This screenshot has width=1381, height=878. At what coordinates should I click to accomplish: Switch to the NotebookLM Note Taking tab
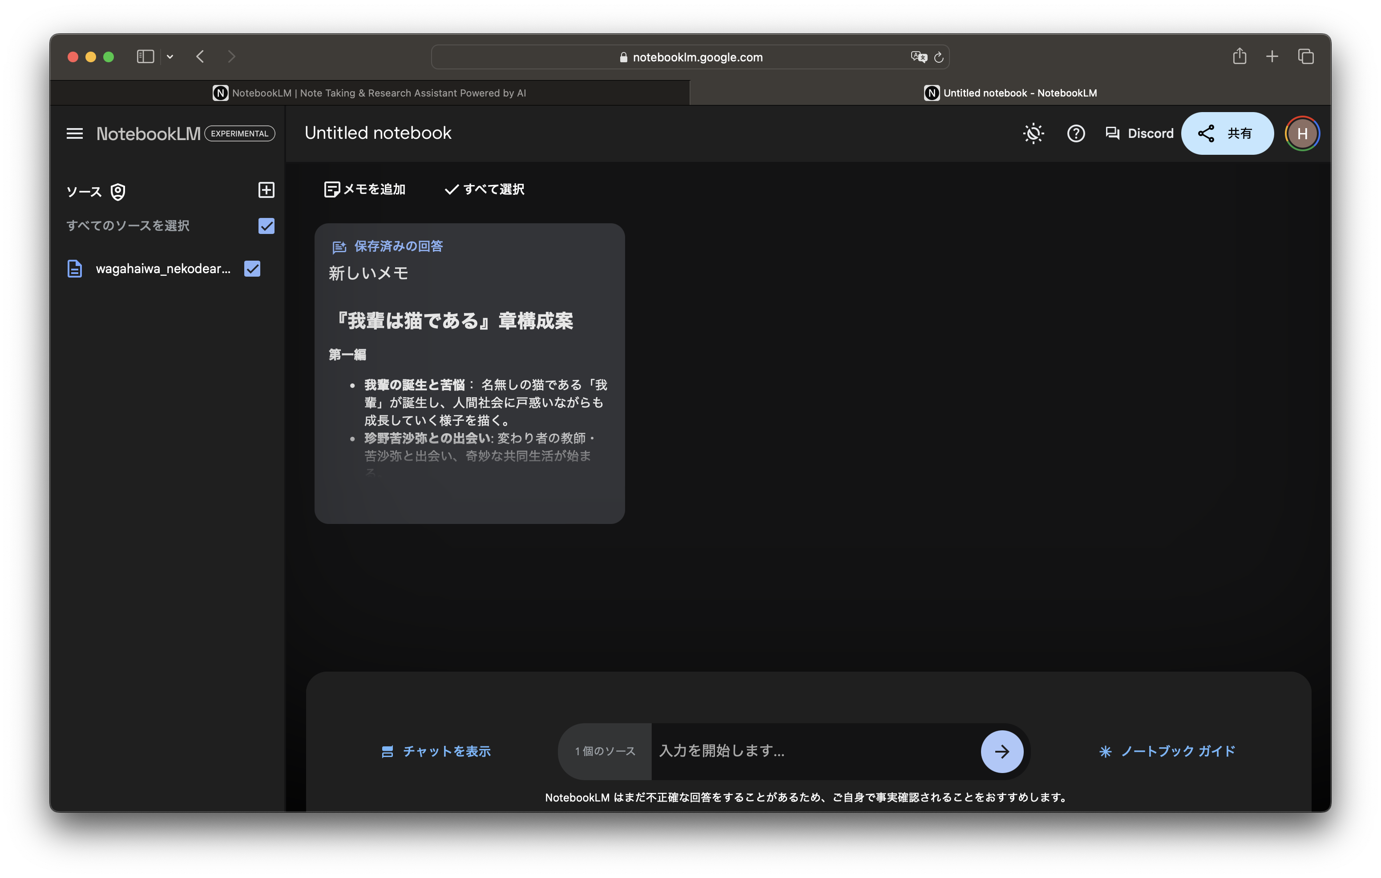pos(370,93)
